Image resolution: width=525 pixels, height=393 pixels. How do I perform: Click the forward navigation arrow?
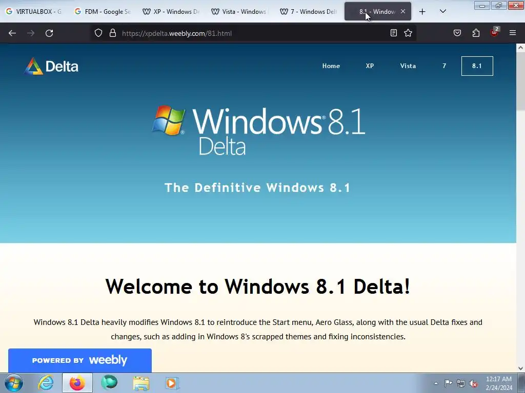click(x=30, y=33)
